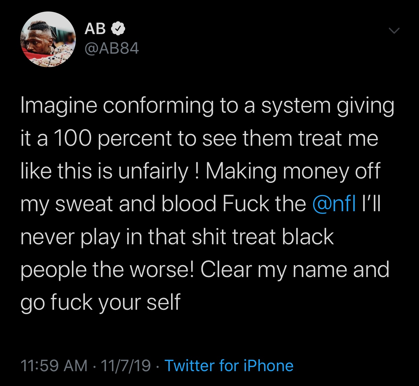Follow the @nfl mention link

pyautogui.click(x=334, y=203)
